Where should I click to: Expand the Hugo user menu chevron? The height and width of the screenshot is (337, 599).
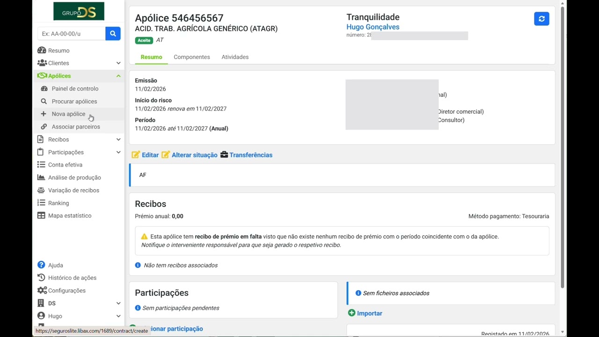[118, 316]
